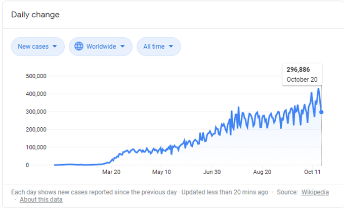Open the New cases dropdown

(x=38, y=46)
